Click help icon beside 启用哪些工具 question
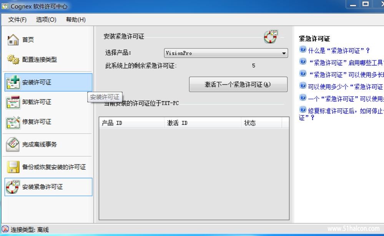Image resolution: width=384 pixels, height=236 pixels. (x=303, y=61)
